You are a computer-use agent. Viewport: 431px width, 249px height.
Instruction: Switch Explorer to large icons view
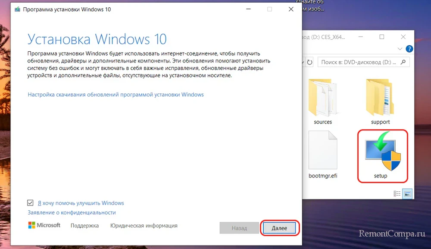(406, 194)
